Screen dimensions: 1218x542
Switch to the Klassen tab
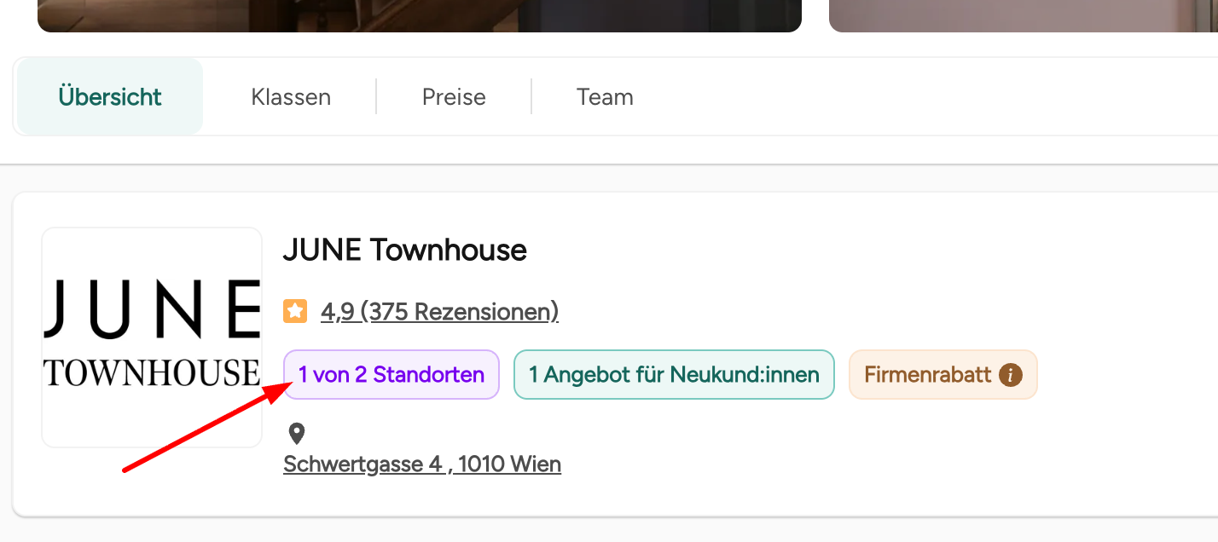(291, 97)
